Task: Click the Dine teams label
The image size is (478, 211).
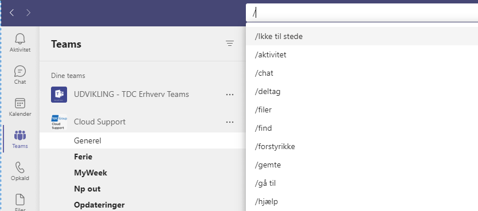Action: (x=68, y=75)
